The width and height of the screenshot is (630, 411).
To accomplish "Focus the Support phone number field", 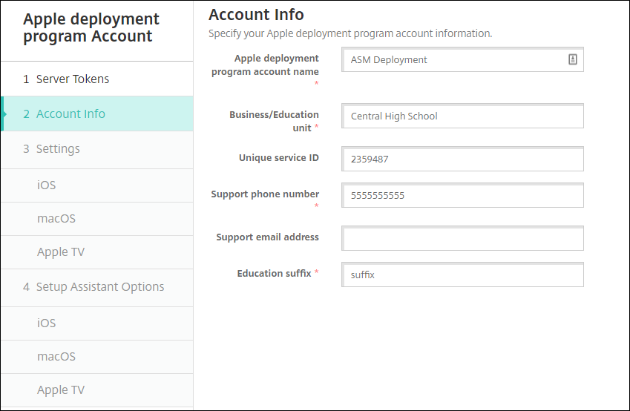I will pos(462,196).
